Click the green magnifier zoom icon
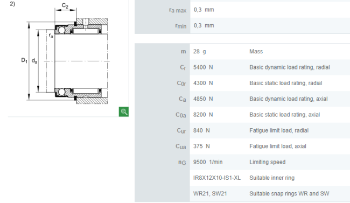This screenshot has width=350, height=203. pos(124,111)
